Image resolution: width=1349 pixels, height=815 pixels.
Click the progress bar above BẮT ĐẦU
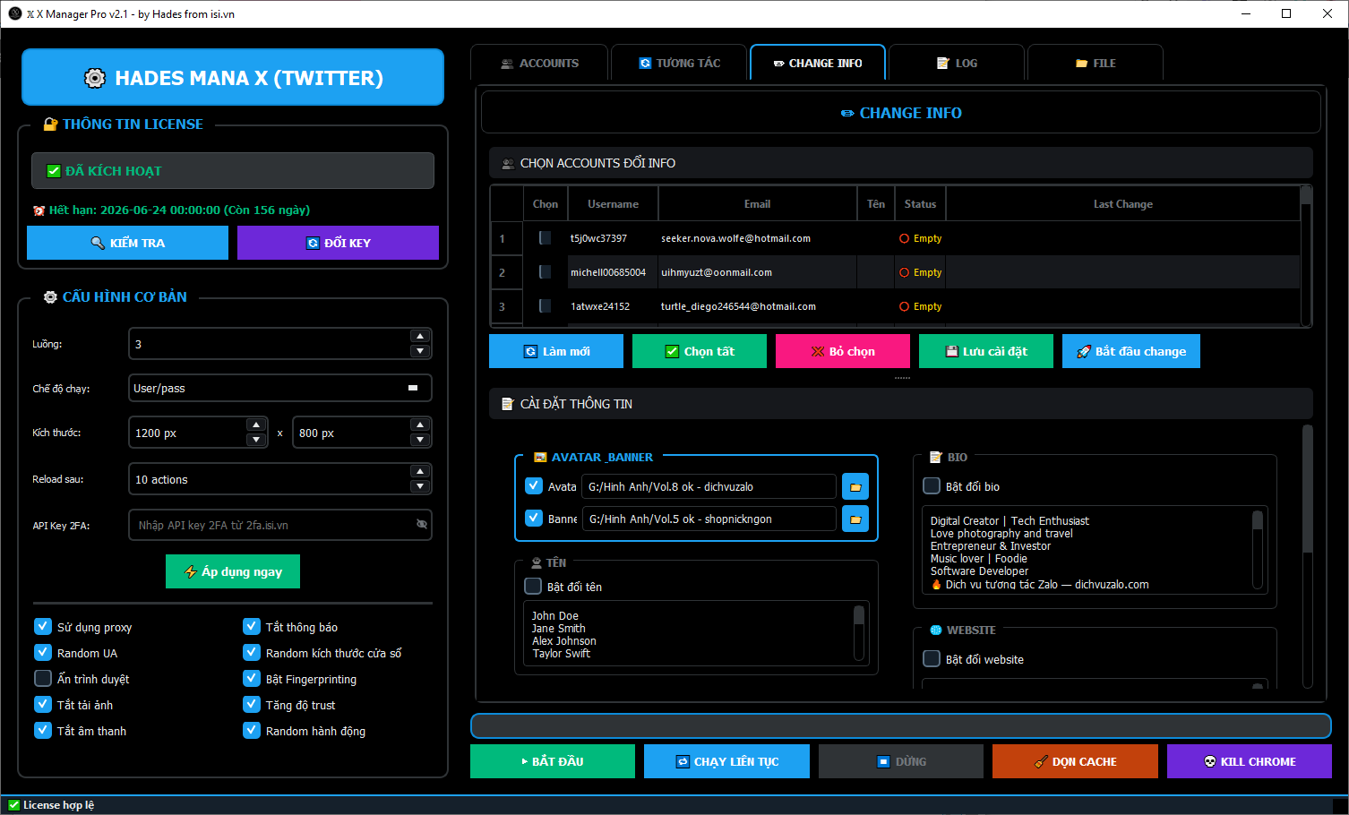coord(900,726)
